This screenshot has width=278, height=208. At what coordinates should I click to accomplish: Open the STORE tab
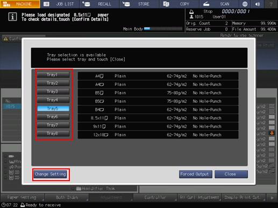click(139, 4)
